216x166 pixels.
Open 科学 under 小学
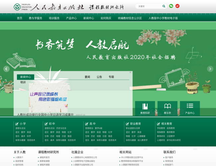(29, 136)
